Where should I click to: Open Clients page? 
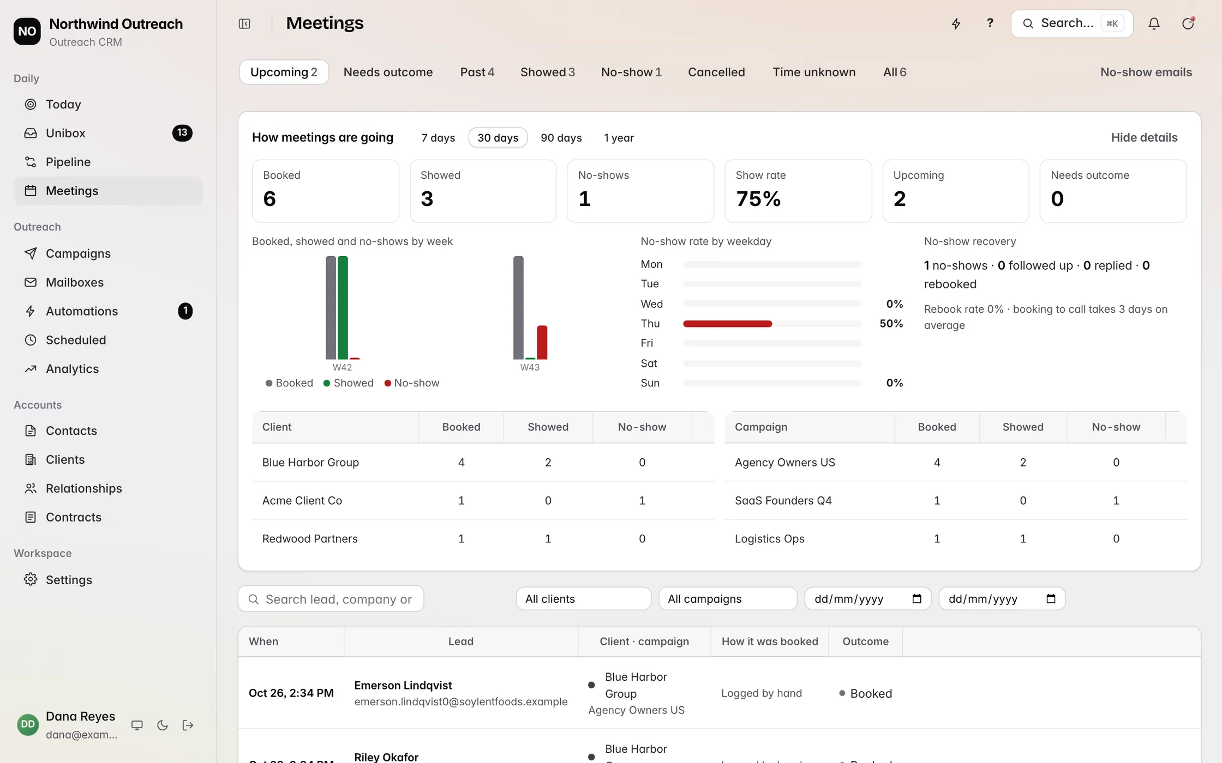click(108, 459)
